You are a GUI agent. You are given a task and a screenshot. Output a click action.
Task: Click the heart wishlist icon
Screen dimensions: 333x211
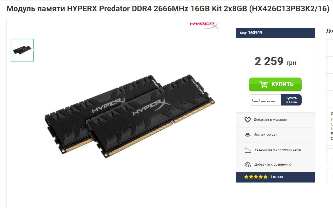[247, 120]
